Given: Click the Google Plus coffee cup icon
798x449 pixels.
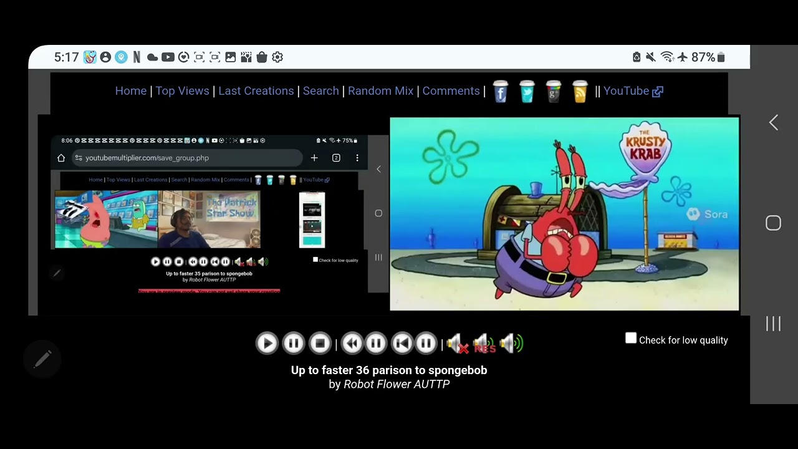Looking at the screenshot, I should pos(554,91).
